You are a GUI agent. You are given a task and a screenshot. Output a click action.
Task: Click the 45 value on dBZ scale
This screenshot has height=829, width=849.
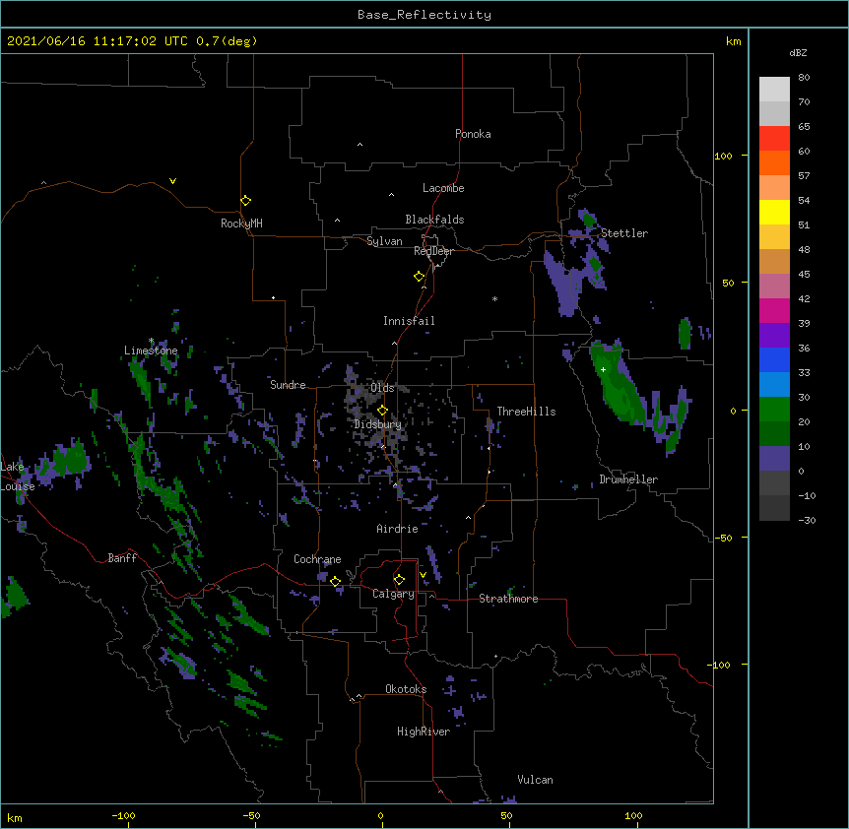tap(804, 274)
